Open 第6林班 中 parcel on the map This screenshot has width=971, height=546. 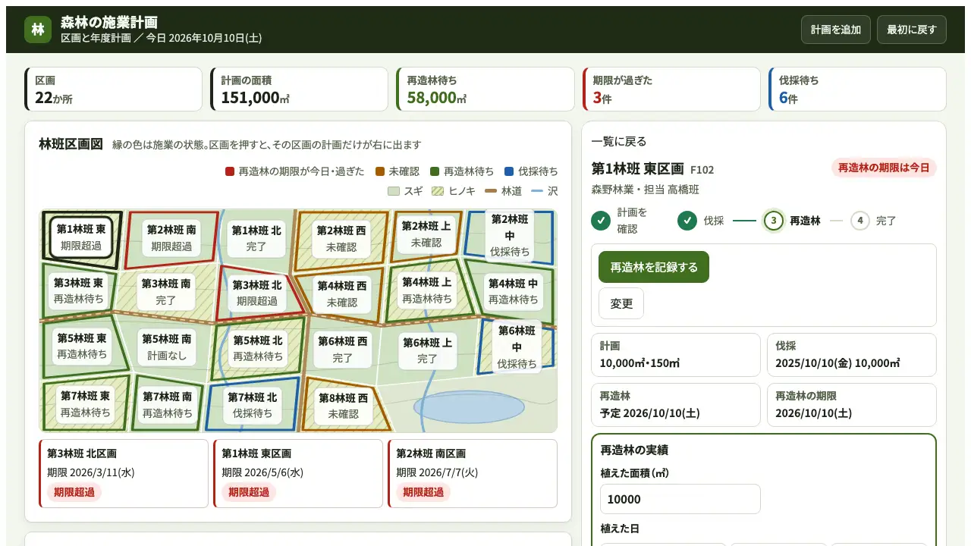tap(517, 347)
